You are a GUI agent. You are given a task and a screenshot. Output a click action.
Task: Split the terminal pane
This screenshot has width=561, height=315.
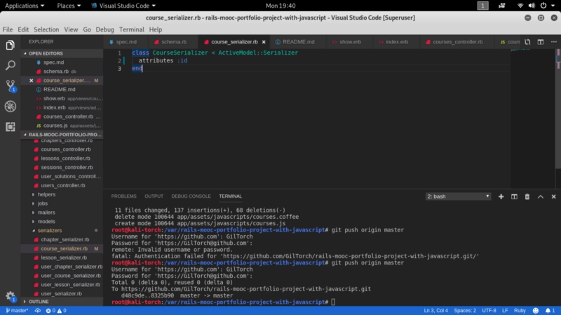click(x=514, y=196)
